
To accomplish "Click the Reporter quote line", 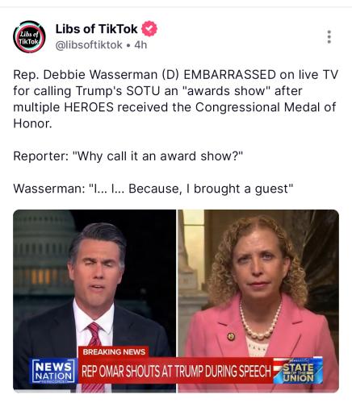I will [x=128, y=156].
